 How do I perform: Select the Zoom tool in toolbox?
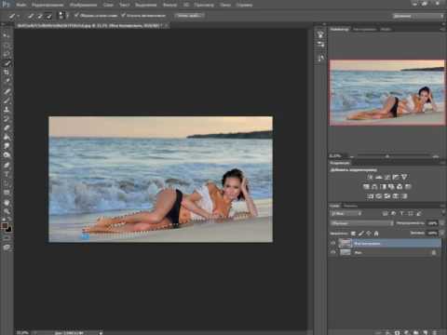pyautogui.click(x=7, y=211)
